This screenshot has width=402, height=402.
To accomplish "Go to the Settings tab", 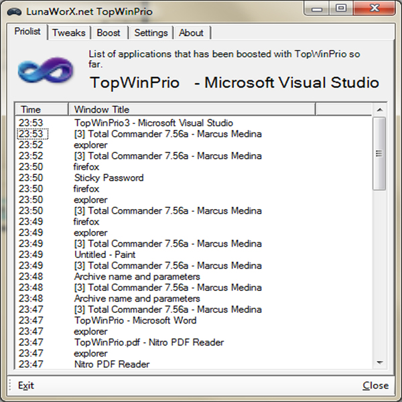I will pos(151,33).
